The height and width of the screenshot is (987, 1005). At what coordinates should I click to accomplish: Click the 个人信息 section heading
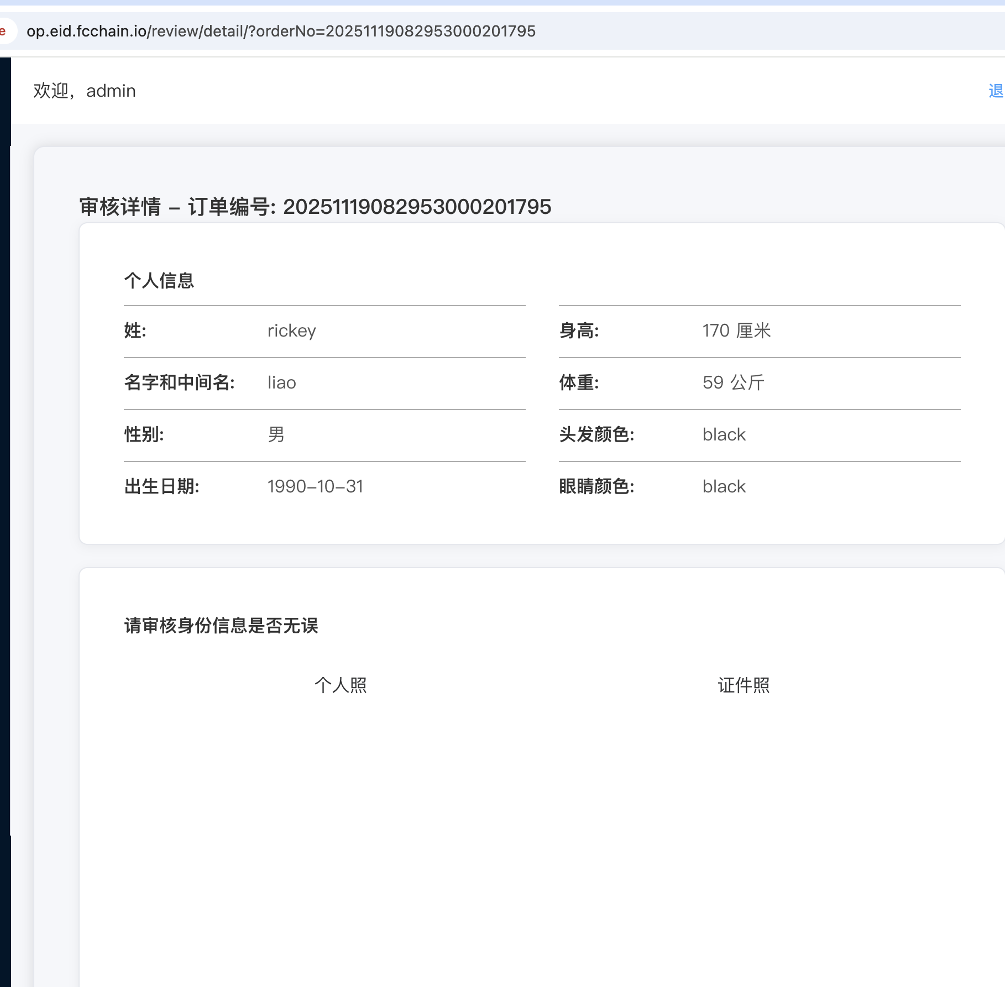pos(159,281)
